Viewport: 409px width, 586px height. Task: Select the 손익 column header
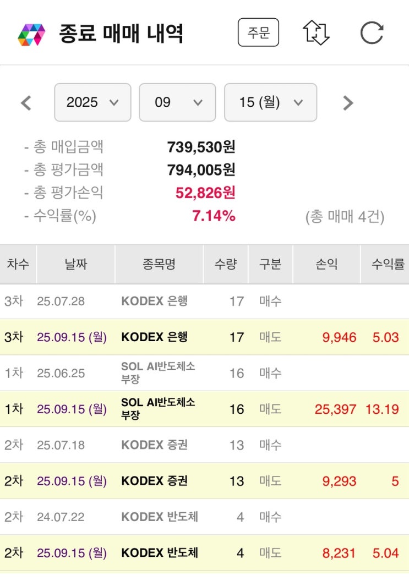326,264
